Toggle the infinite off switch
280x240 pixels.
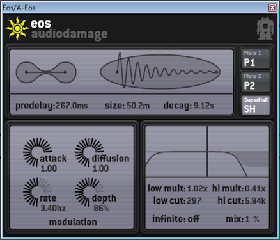194,219
